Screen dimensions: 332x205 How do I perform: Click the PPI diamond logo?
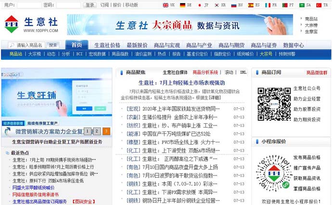click(12, 24)
